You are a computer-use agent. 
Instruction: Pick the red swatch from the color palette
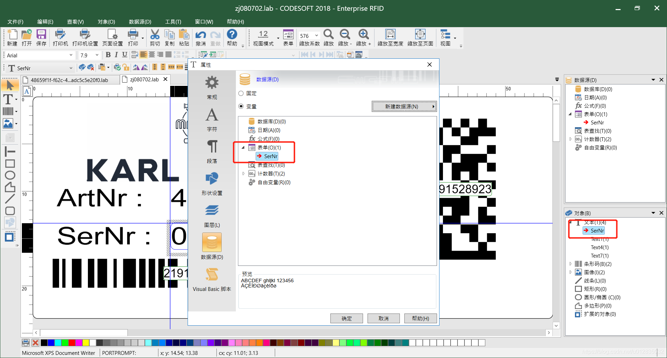pos(72,343)
